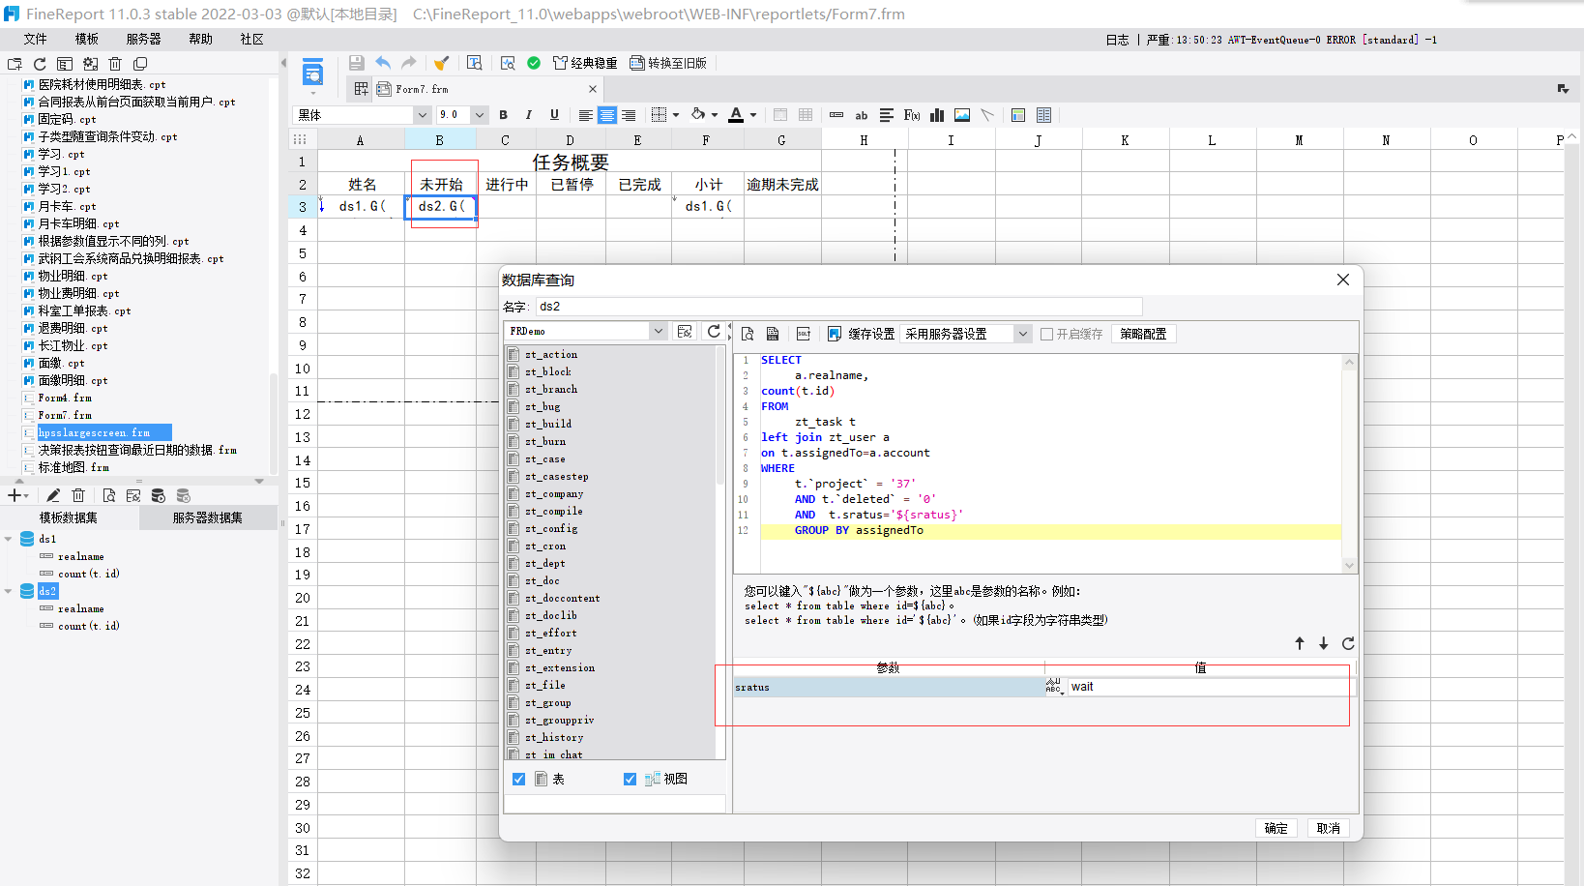Screen dimensions: 1584x886
Task: Align cell text left
Action: coord(586,115)
